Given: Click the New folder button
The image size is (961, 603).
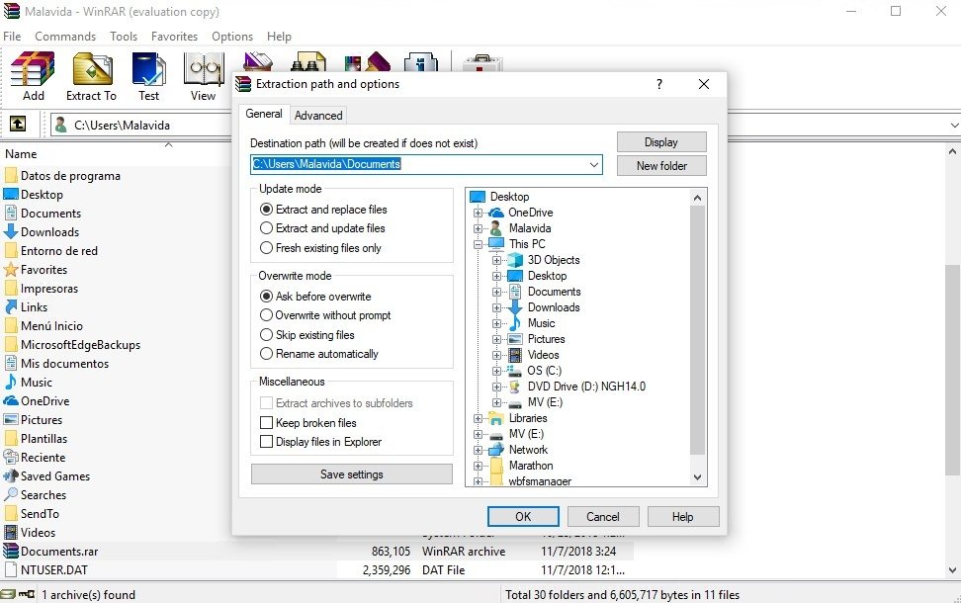Looking at the screenshot, I should point(661,165).
